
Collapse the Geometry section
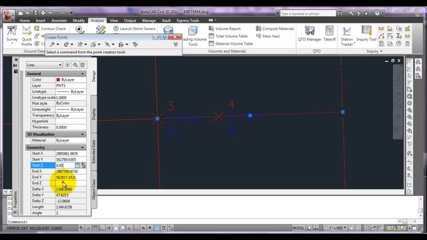click(x=82, y=147)
